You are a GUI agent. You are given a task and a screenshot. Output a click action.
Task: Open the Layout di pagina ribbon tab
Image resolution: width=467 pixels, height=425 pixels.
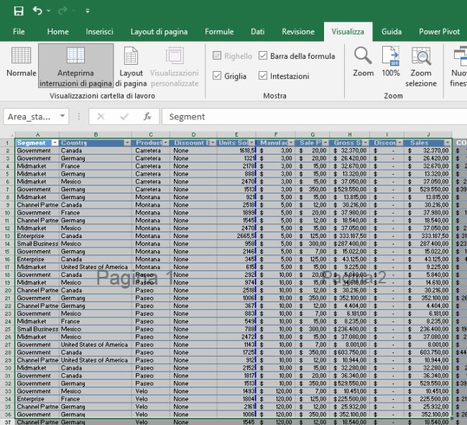tap(159, 32)
